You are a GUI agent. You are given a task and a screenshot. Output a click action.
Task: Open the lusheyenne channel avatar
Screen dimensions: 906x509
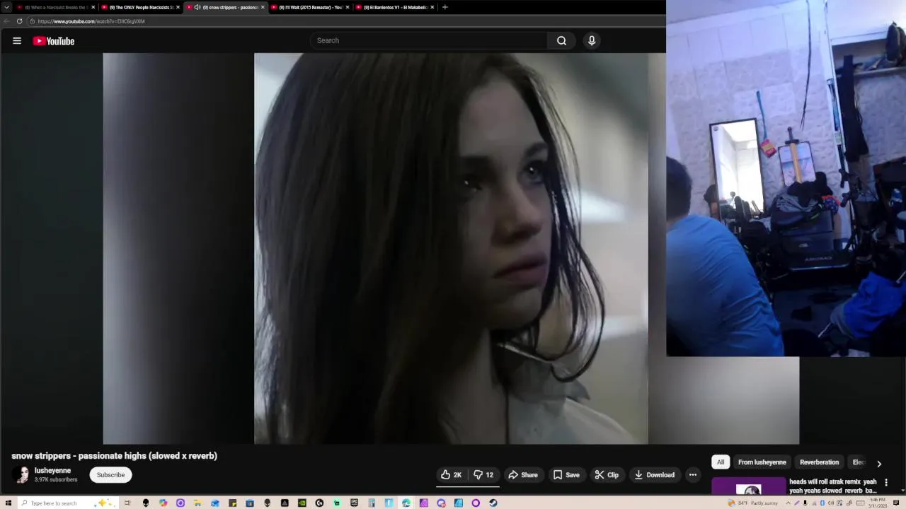(x=21, y=475)
